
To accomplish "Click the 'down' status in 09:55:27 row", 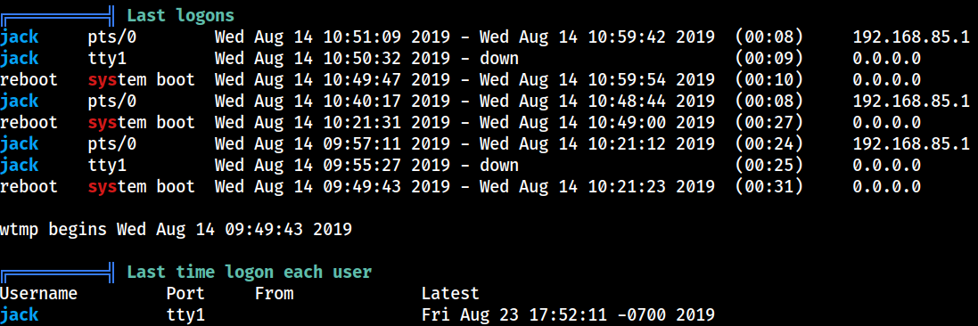I will coord(499,165).
